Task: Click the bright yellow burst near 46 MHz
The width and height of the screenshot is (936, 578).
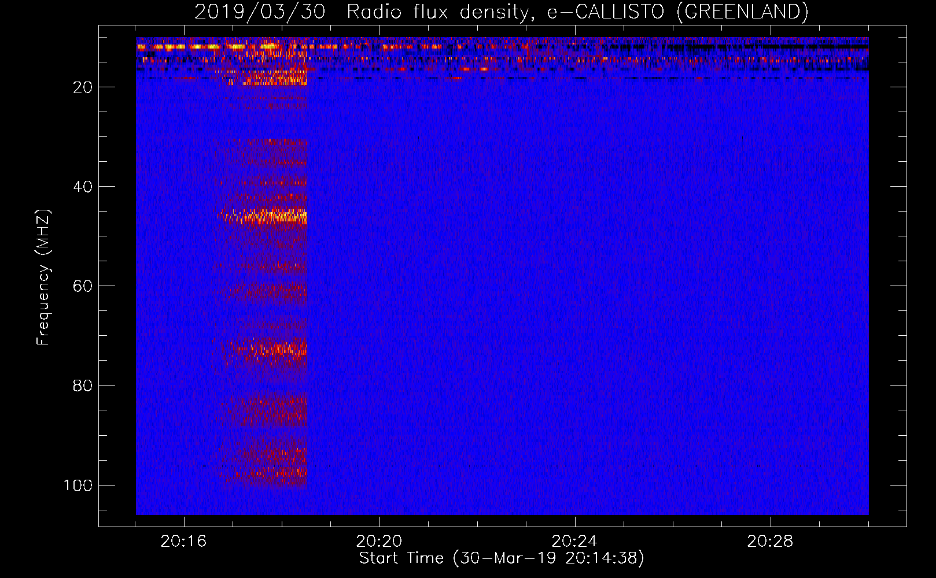Action: tap(263, 216)
